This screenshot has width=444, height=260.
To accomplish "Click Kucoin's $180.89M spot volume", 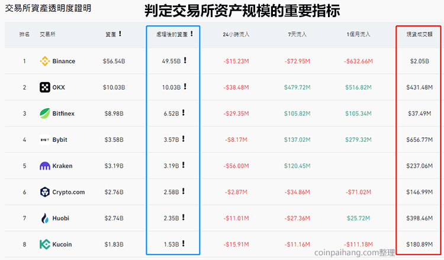I will click(x=419, y=244).
